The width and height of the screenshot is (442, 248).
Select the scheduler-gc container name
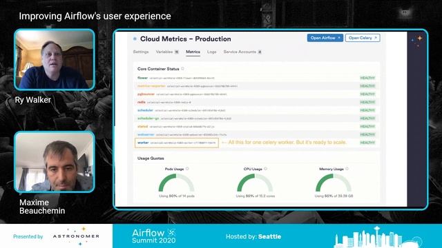pyautogui.click(x=148, y=118)
